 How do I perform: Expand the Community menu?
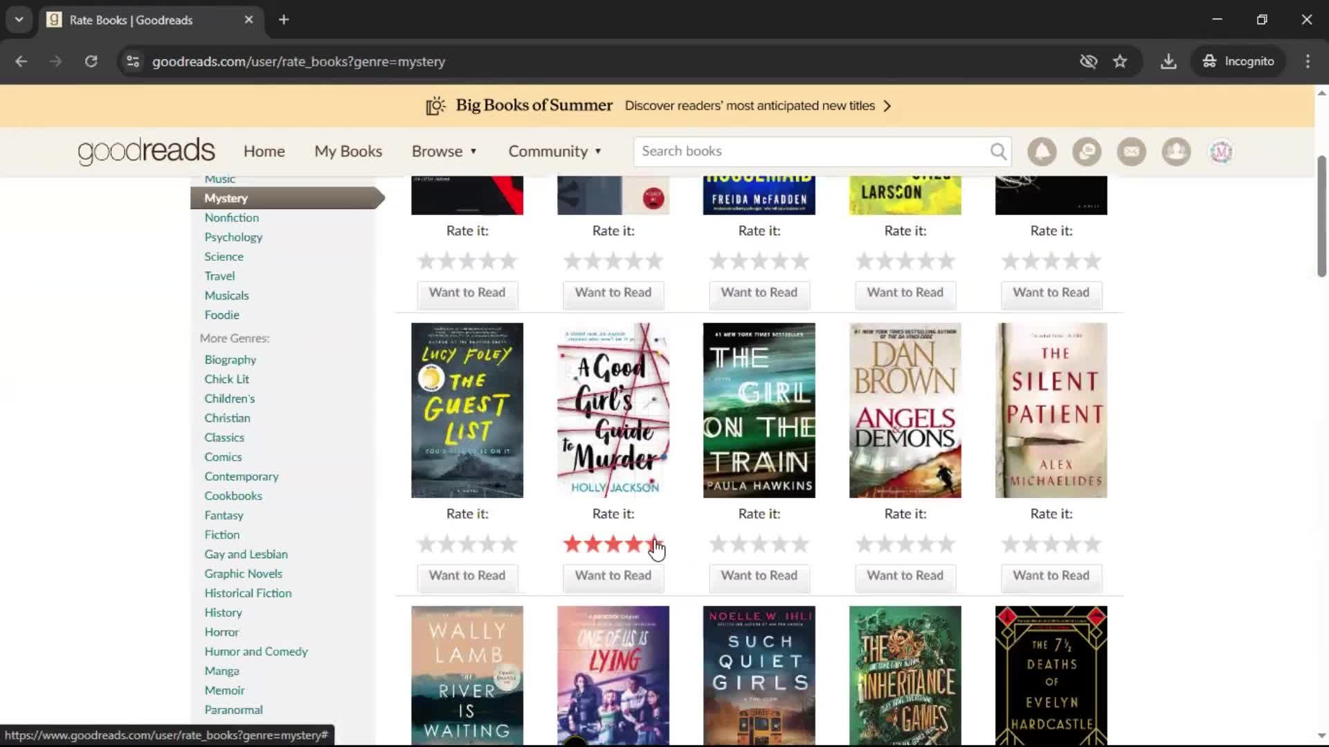(x=555, y=151)
